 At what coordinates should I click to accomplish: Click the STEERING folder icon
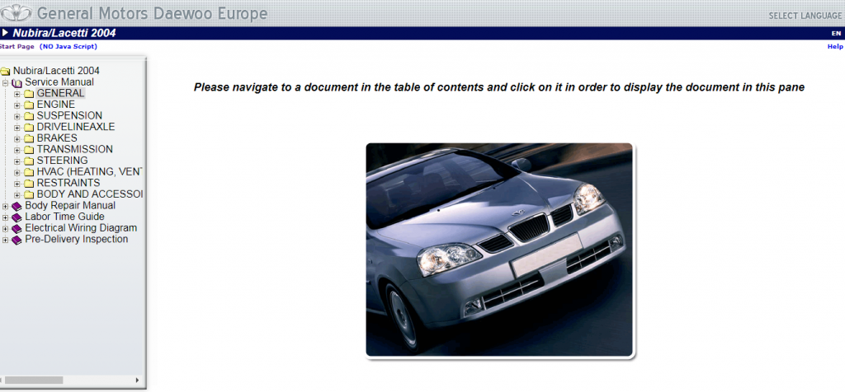(x=29, y=161)
